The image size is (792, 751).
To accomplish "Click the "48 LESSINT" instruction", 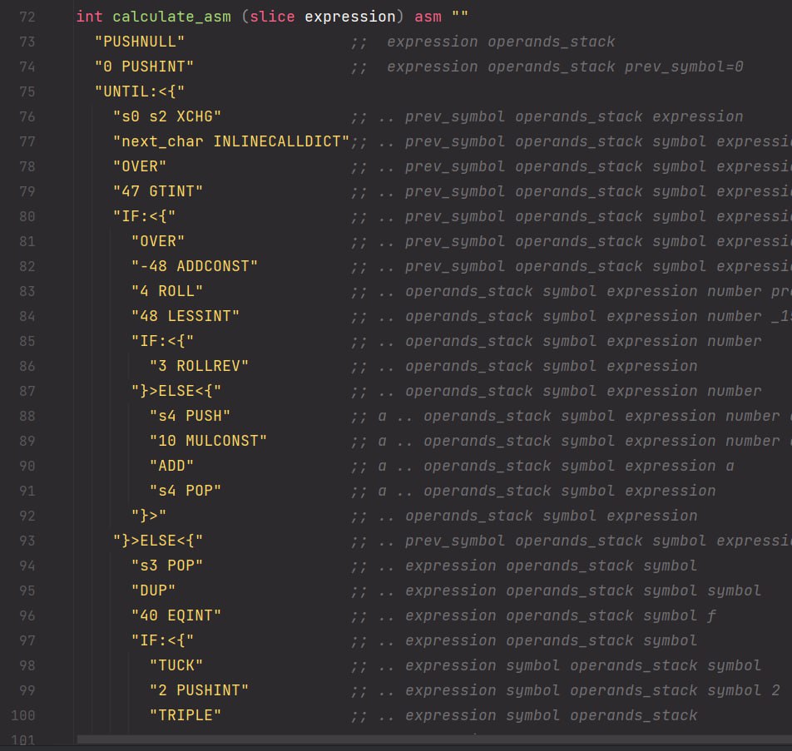I will pos(186,316).
